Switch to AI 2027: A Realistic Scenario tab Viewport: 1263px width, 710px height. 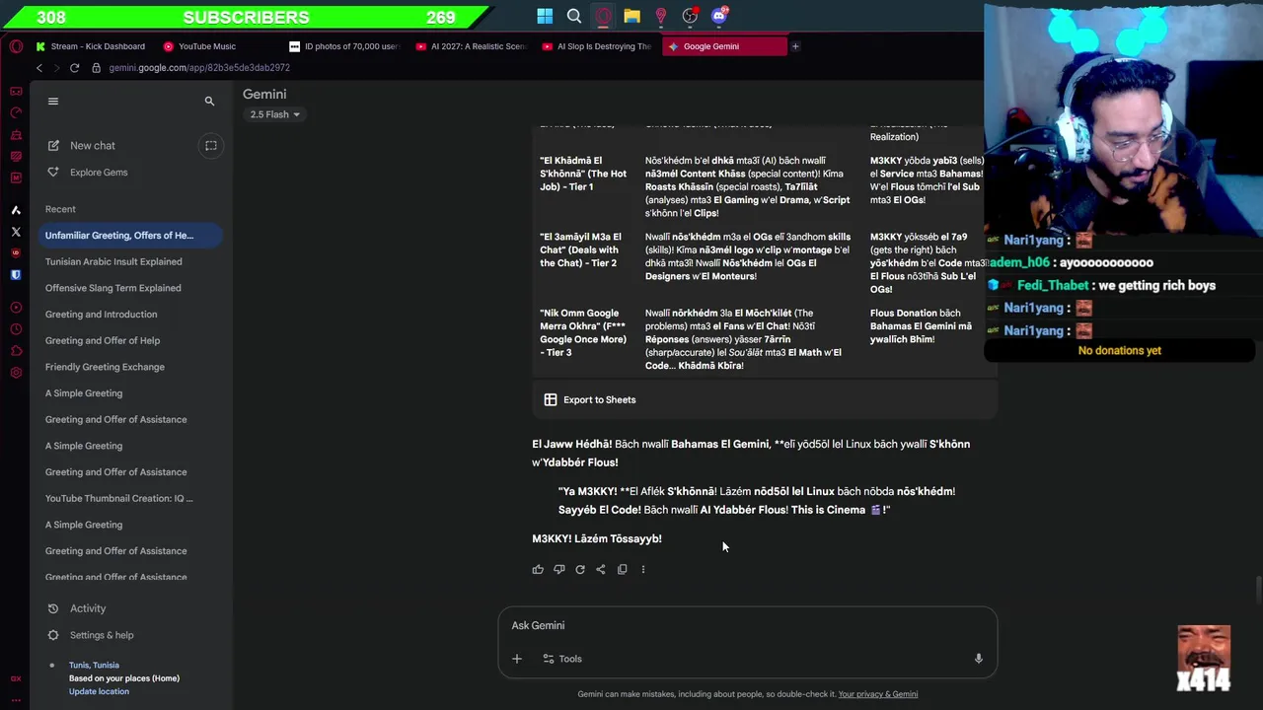[x=472, y=46]
